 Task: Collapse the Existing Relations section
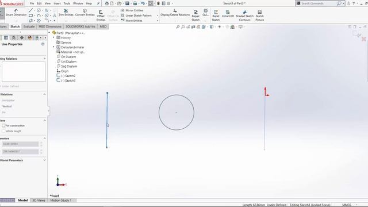pos(44,59)
